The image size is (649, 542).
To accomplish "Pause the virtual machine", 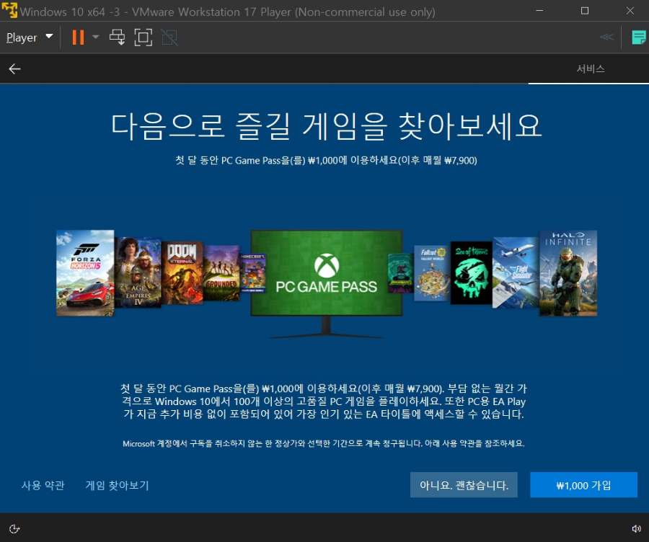I will click(x=78, y=37).
